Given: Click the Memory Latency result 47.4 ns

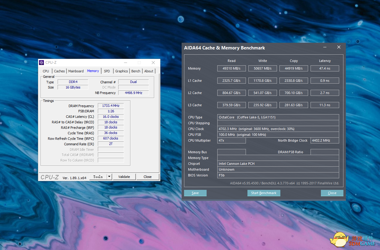Looking at the screenshot, I should click(325, 68).
